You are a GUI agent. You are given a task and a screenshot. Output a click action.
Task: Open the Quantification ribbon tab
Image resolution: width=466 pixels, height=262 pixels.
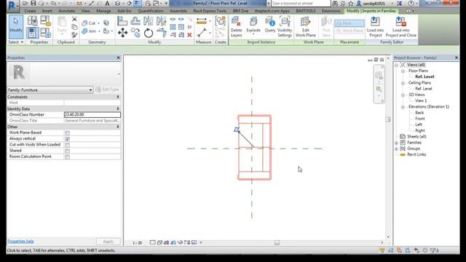[x=151, y=11]
